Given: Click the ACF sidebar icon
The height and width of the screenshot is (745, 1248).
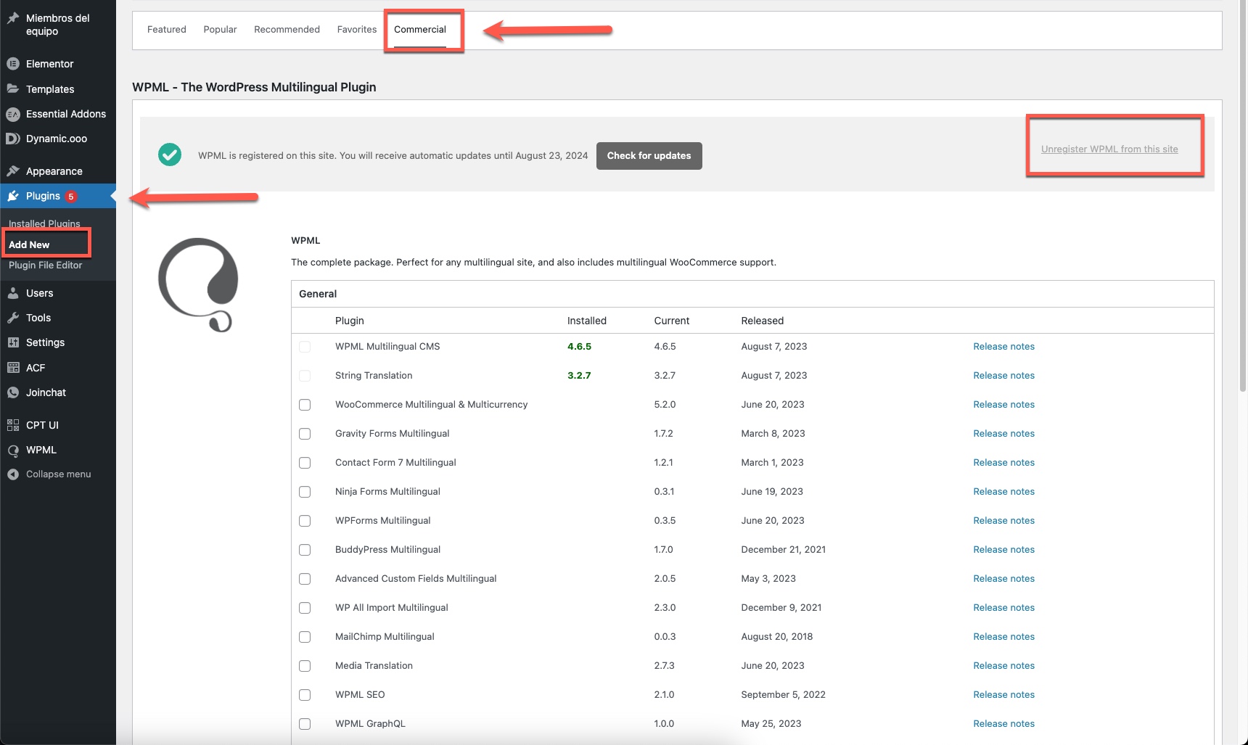Looking at the screenshot, I should 12,368.
